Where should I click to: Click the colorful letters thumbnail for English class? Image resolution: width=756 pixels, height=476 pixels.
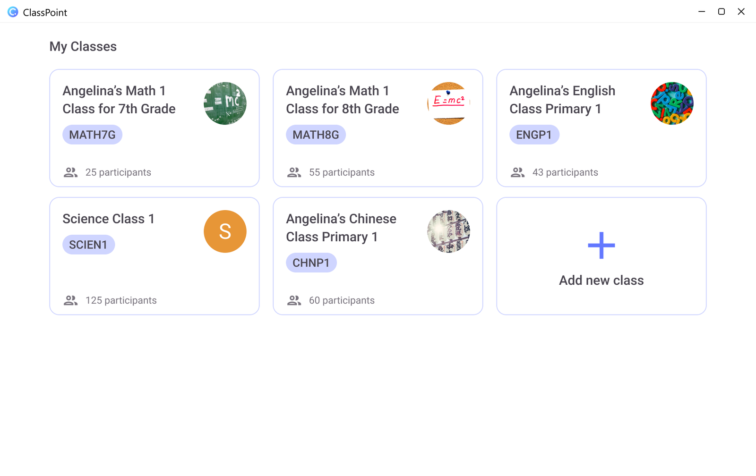pyautogui.click(x=672, y=103)
